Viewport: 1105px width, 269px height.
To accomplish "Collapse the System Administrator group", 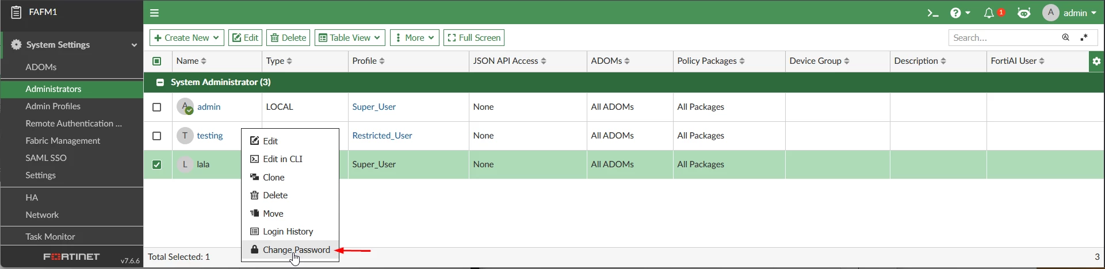I will pos(160,82).
